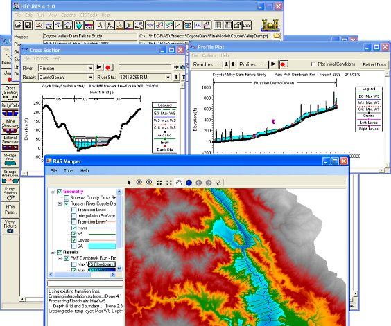
Task: View cross sections icon in main toolbar
Action: click(150, 25)
